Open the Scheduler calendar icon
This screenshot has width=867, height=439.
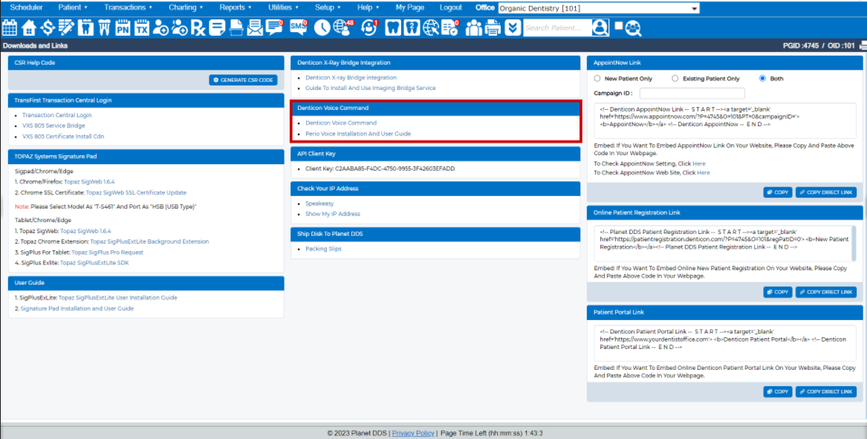point(10,29)
